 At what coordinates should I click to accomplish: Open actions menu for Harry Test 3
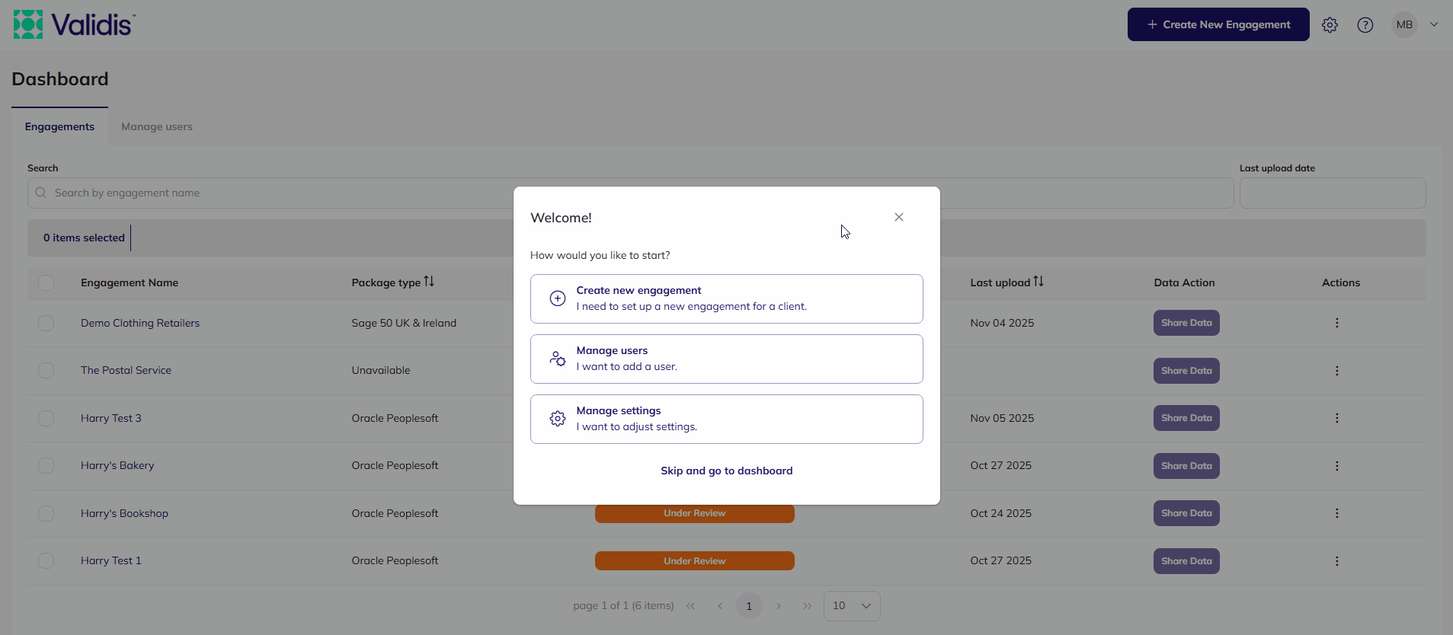pyautogui.click(x=1336, y=418)
